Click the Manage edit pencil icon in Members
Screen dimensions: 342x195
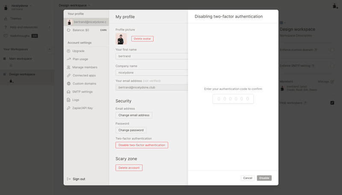click(x=332, y=81)
